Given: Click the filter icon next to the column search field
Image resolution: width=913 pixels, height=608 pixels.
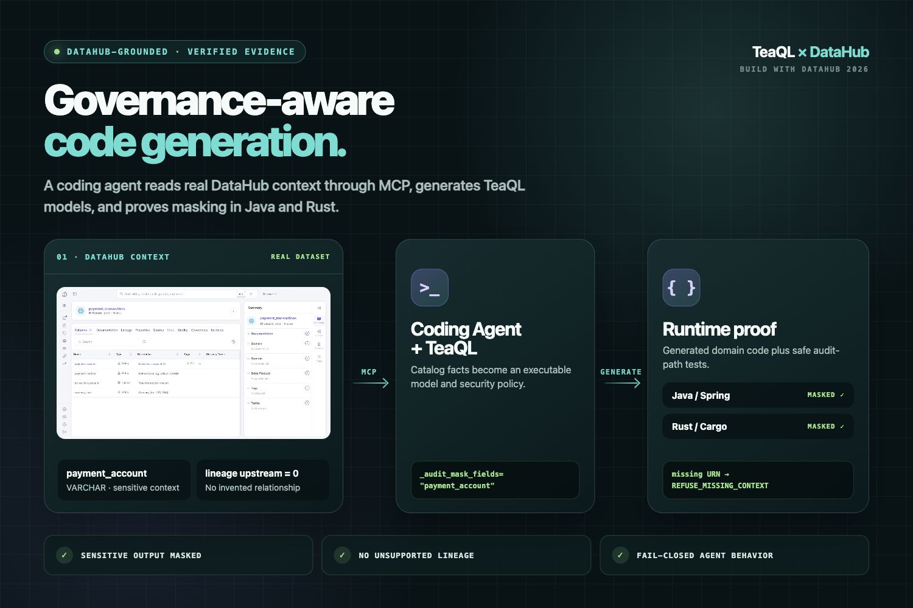Looking at the screenshot, I should [144, 342].
